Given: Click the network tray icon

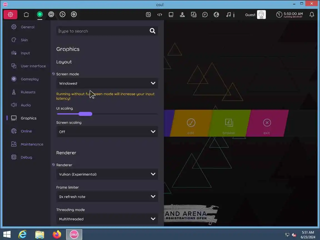Looking at the screenshot, I should coord(287,235).
